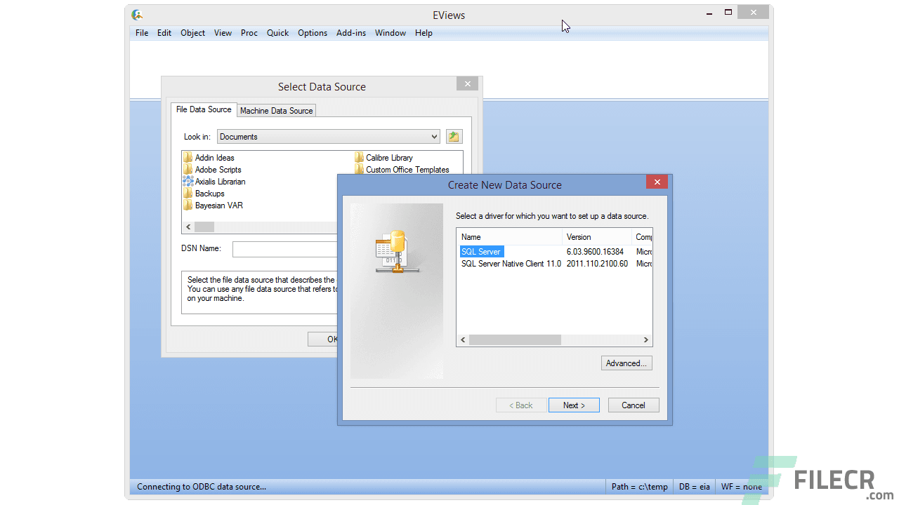
Task: Click the Name column header
Action: pyautogui.click(x=510, y=237)
